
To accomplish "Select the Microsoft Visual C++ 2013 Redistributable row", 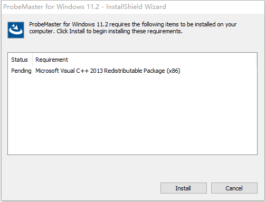I will click(132, 71).
